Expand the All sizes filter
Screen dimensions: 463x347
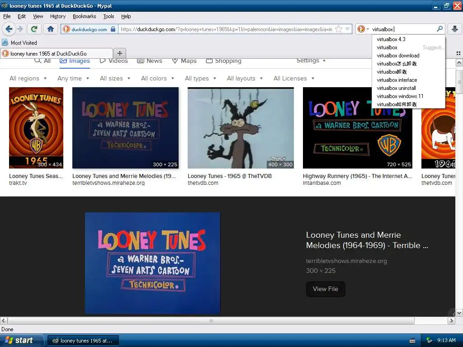[x=115, y=78]
